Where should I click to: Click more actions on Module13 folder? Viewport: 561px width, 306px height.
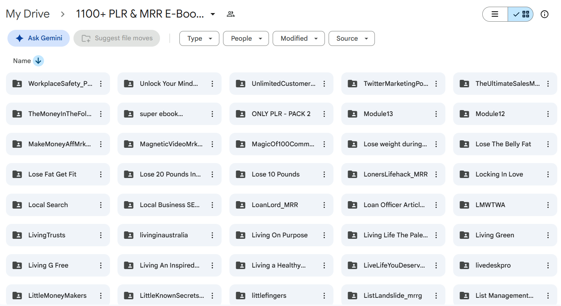pos(436,114)
